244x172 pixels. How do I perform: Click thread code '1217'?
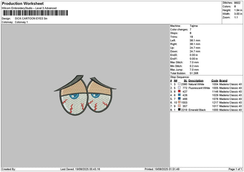[x=215, y=103]
